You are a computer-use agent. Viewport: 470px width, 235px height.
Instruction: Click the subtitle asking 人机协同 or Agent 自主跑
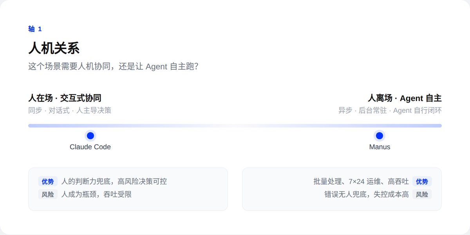coord(113,67)
